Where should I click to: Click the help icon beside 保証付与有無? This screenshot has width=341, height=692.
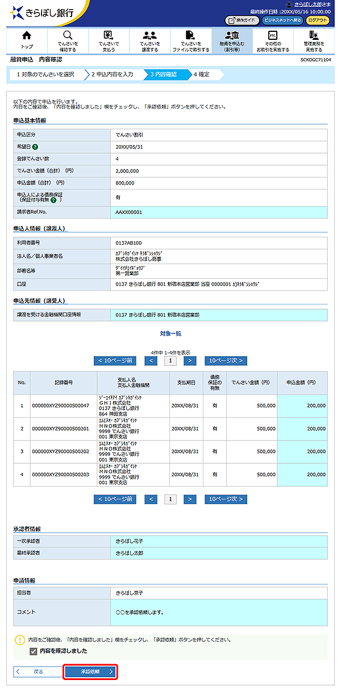[53, 200]
